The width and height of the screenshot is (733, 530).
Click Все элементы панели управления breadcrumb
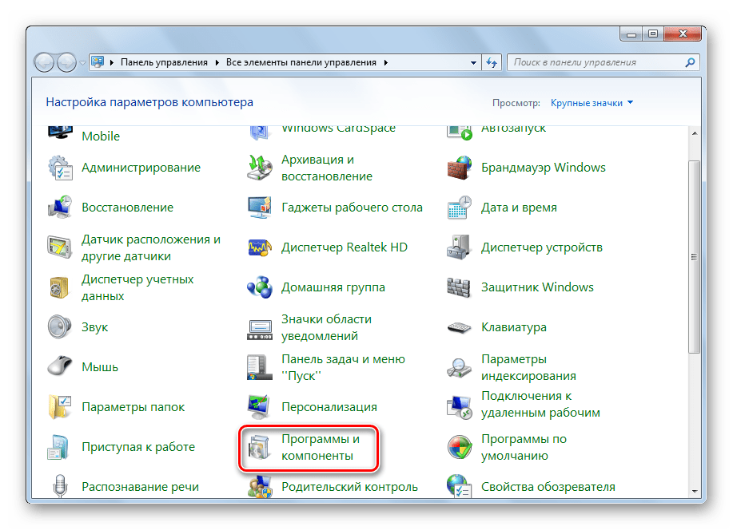click(x=302, y=62)
